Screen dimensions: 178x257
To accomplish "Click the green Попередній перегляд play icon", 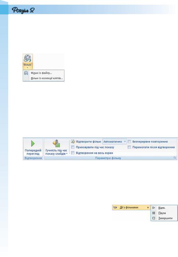I will [33, 144].
